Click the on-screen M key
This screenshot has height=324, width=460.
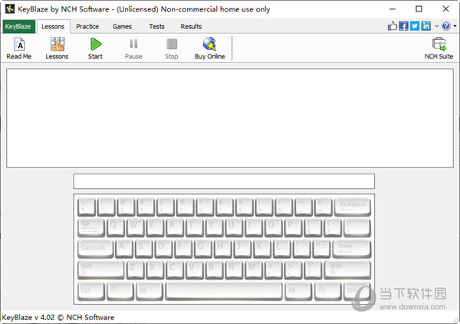click(254, 270)
